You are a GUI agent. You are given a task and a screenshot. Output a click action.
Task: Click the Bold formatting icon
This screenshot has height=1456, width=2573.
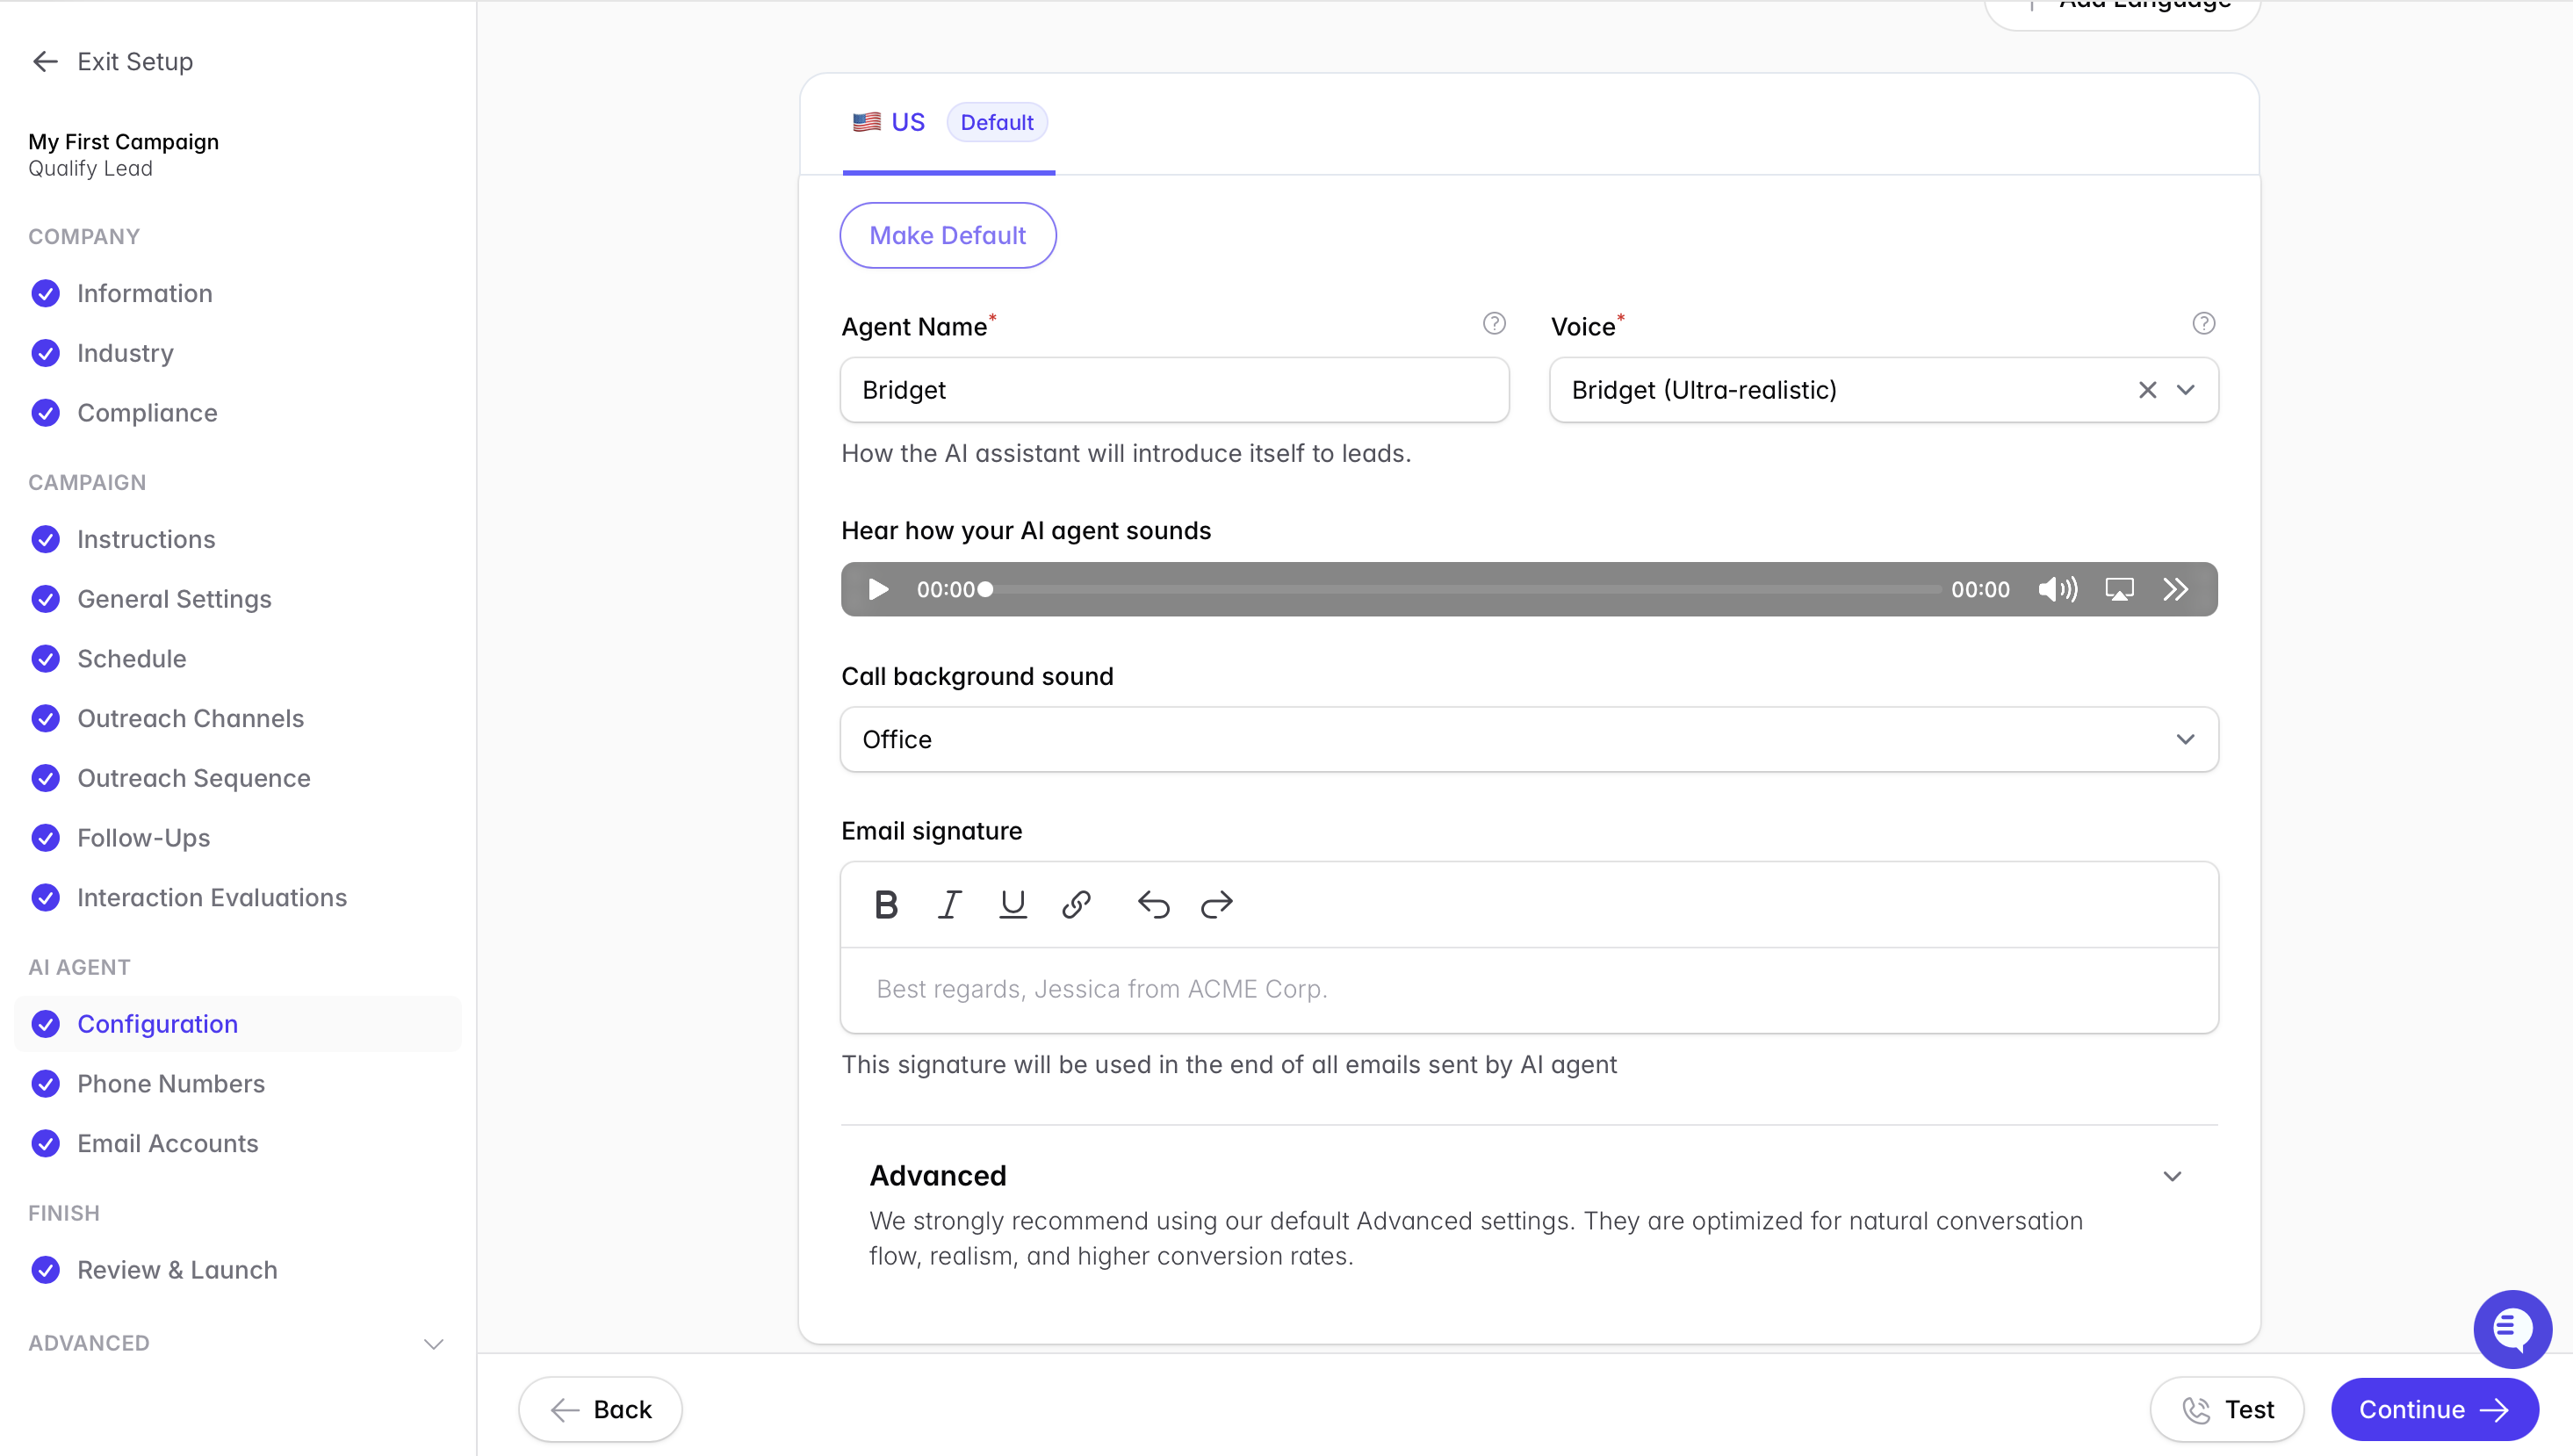pyautogui.click(x=886, y=904)
